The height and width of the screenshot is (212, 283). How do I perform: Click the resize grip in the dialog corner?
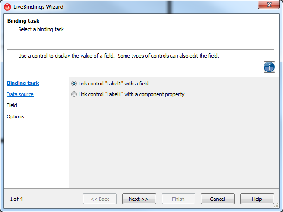pyautogui.click(x=277, y=205)
